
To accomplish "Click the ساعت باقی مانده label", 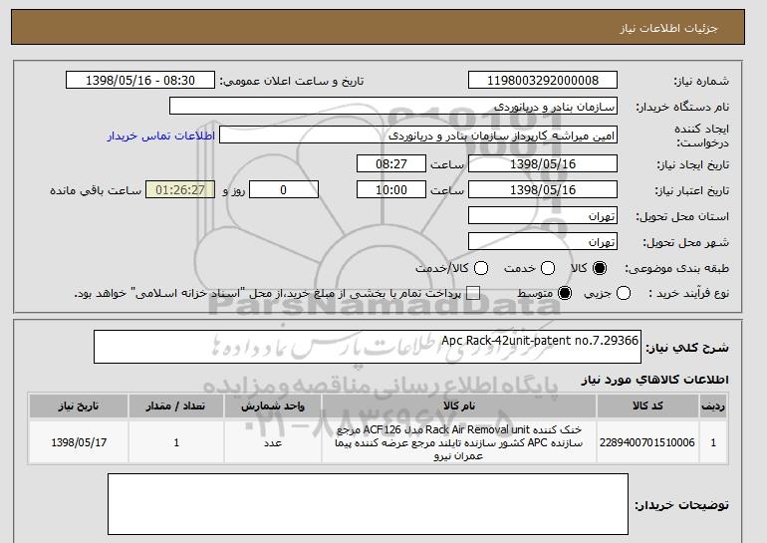I will tap(96, 190).
